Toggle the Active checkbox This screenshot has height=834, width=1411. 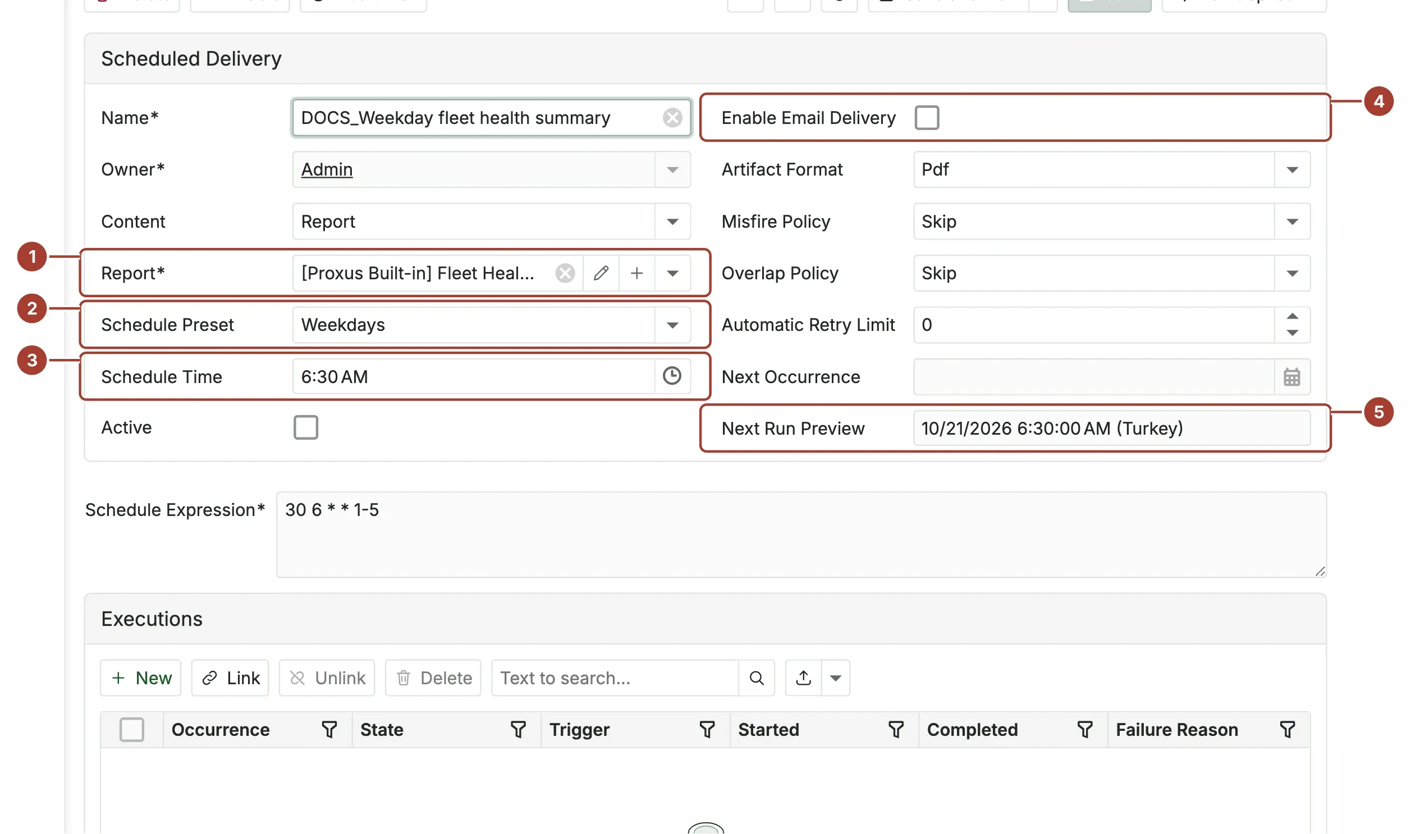click(306, 428)
